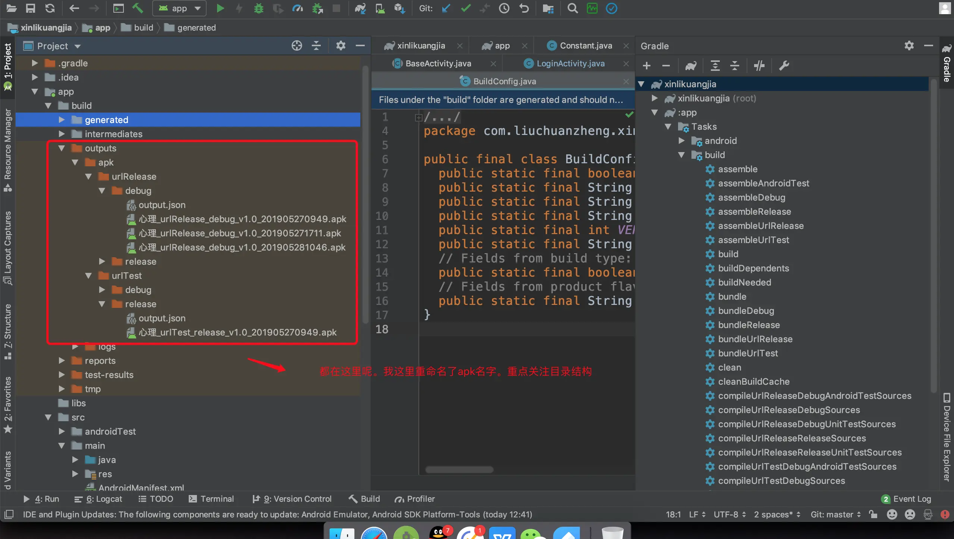Viewport: 954px width, 539px height.
Task: Click the Gradle wrench build settings icon
Action: (x=784, y=66)
